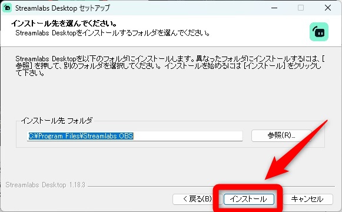Go back with the 戻る(B) button
Screen dimensions: 342x212
(x=197, y=199)
